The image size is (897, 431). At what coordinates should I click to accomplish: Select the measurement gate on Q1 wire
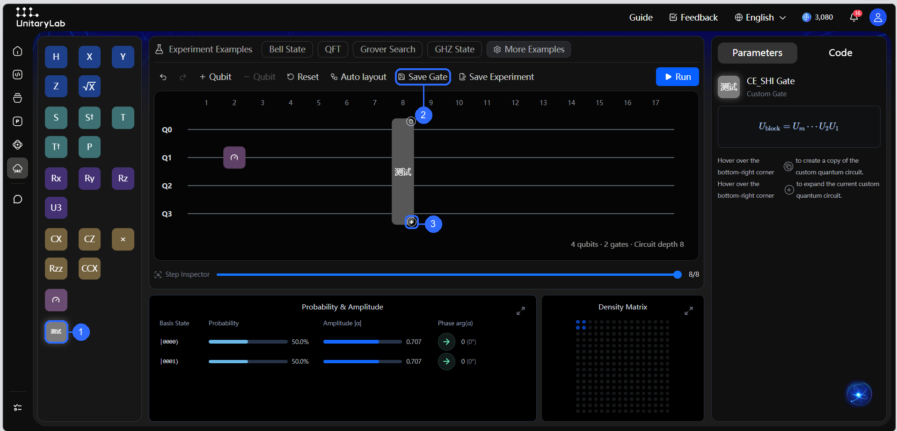click(234, 158)
